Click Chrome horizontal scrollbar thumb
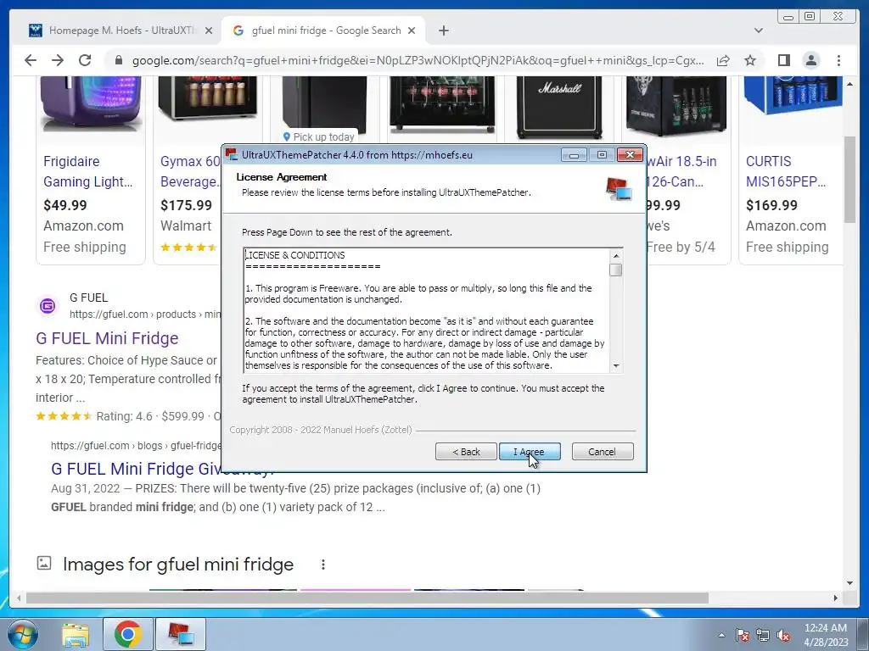The width and height of the screenshot is (869, 651). pyautogui.click(x=367, y=598)
